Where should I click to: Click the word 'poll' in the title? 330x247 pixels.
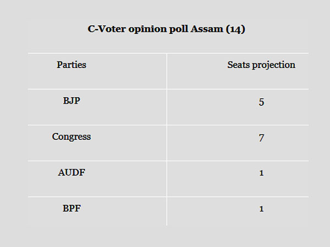coord(175,30)
